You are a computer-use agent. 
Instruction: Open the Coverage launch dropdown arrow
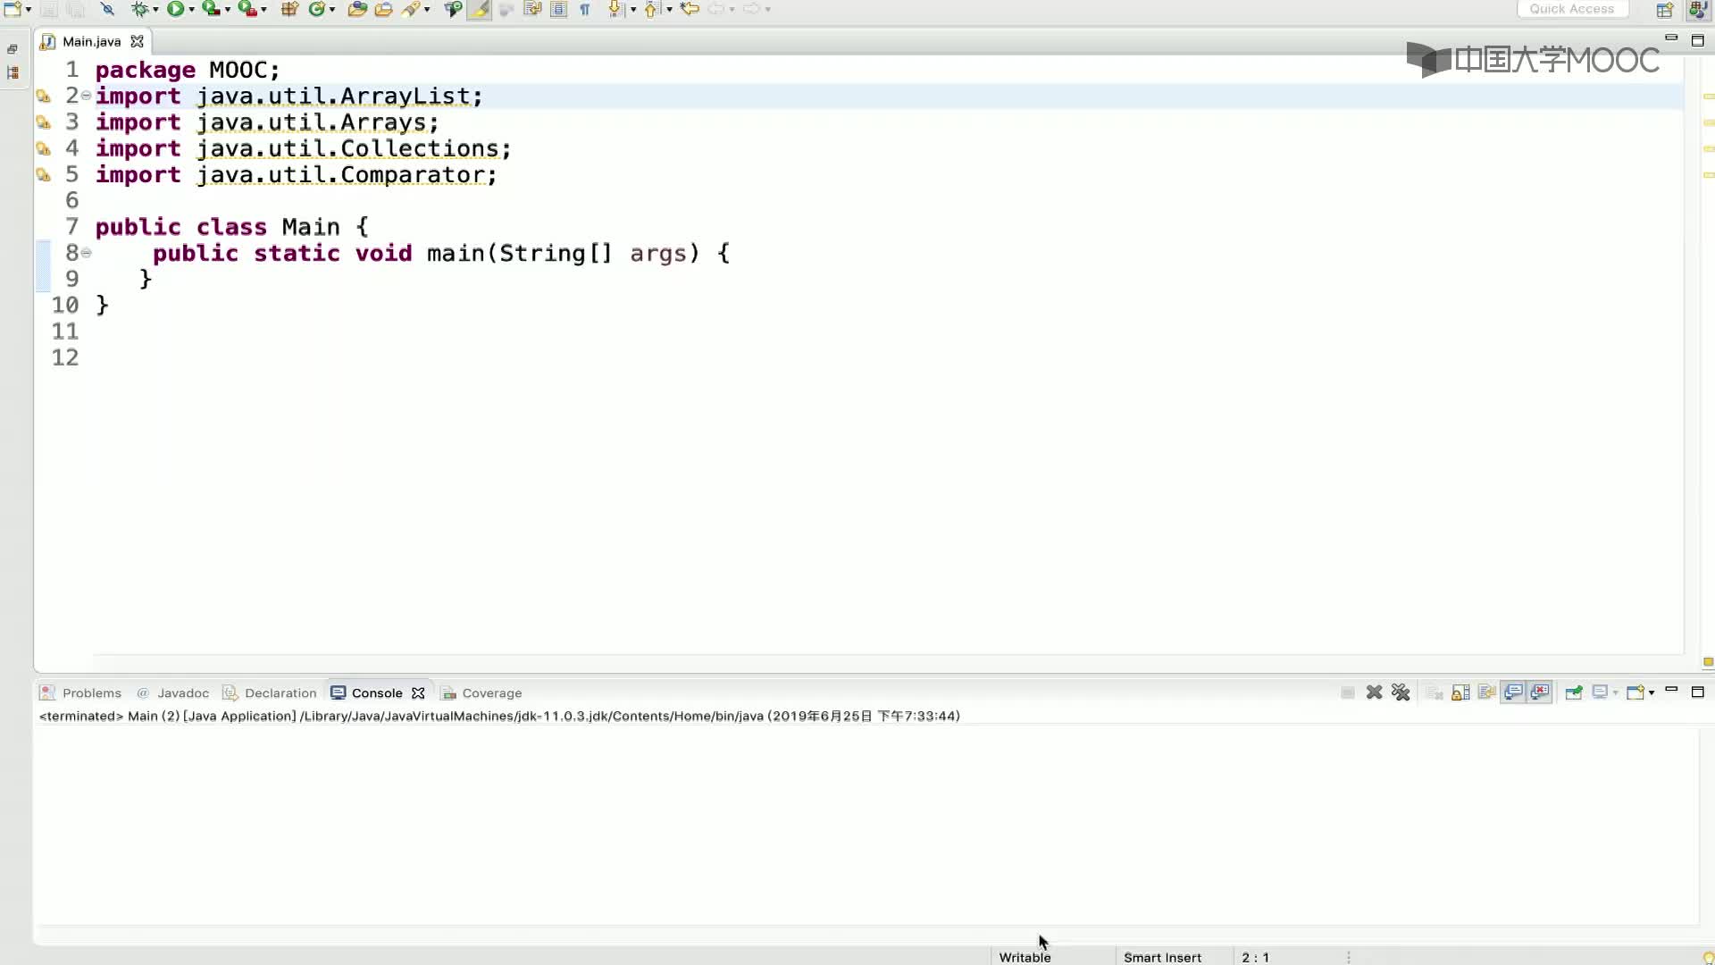click(x=227, y=10)
